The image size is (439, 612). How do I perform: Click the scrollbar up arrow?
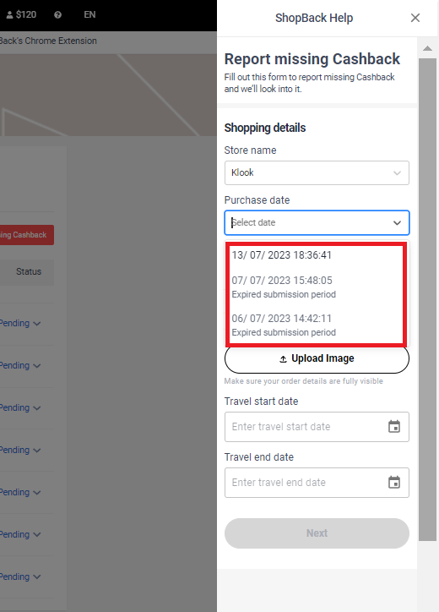[x=428, y=48]
